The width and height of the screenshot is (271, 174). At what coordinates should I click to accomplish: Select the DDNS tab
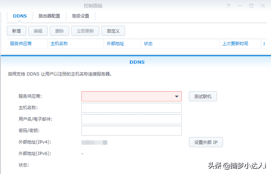coord(20,16)
